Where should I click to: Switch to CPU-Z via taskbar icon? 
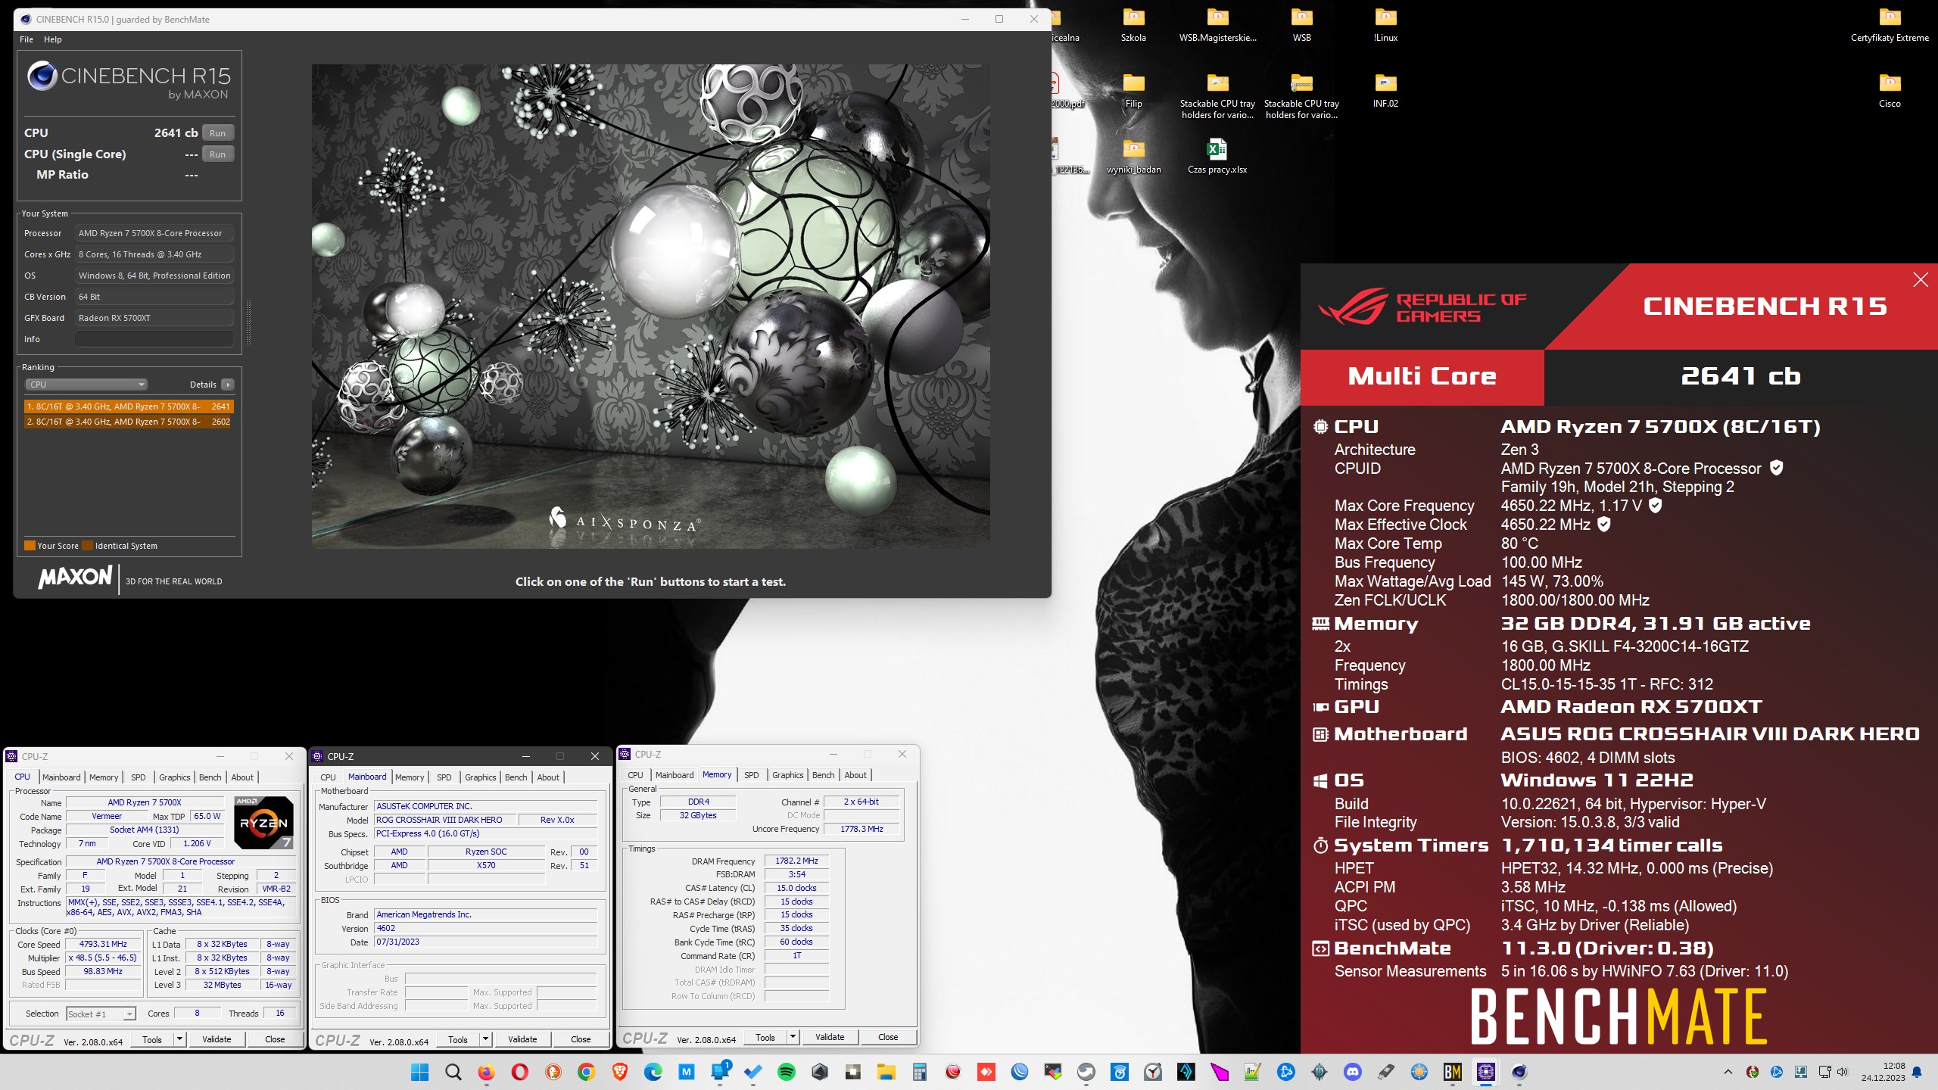tap(1485, 1072)
